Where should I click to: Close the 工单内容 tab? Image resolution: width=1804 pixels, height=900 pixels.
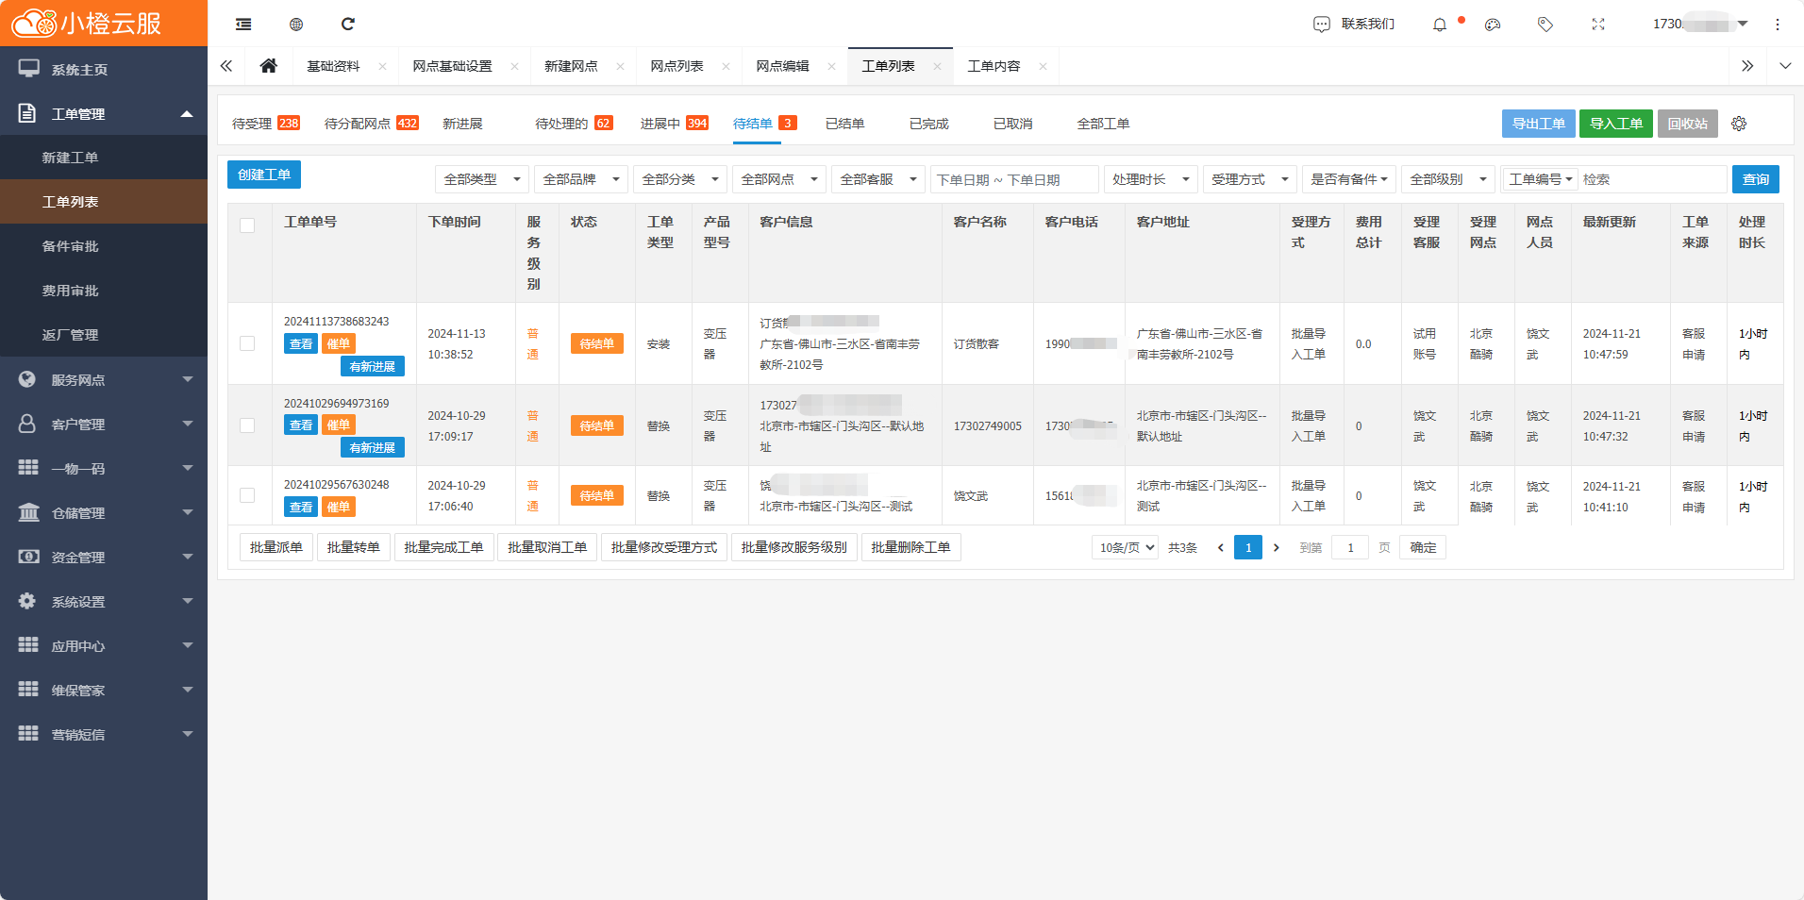pos(1043,66)
